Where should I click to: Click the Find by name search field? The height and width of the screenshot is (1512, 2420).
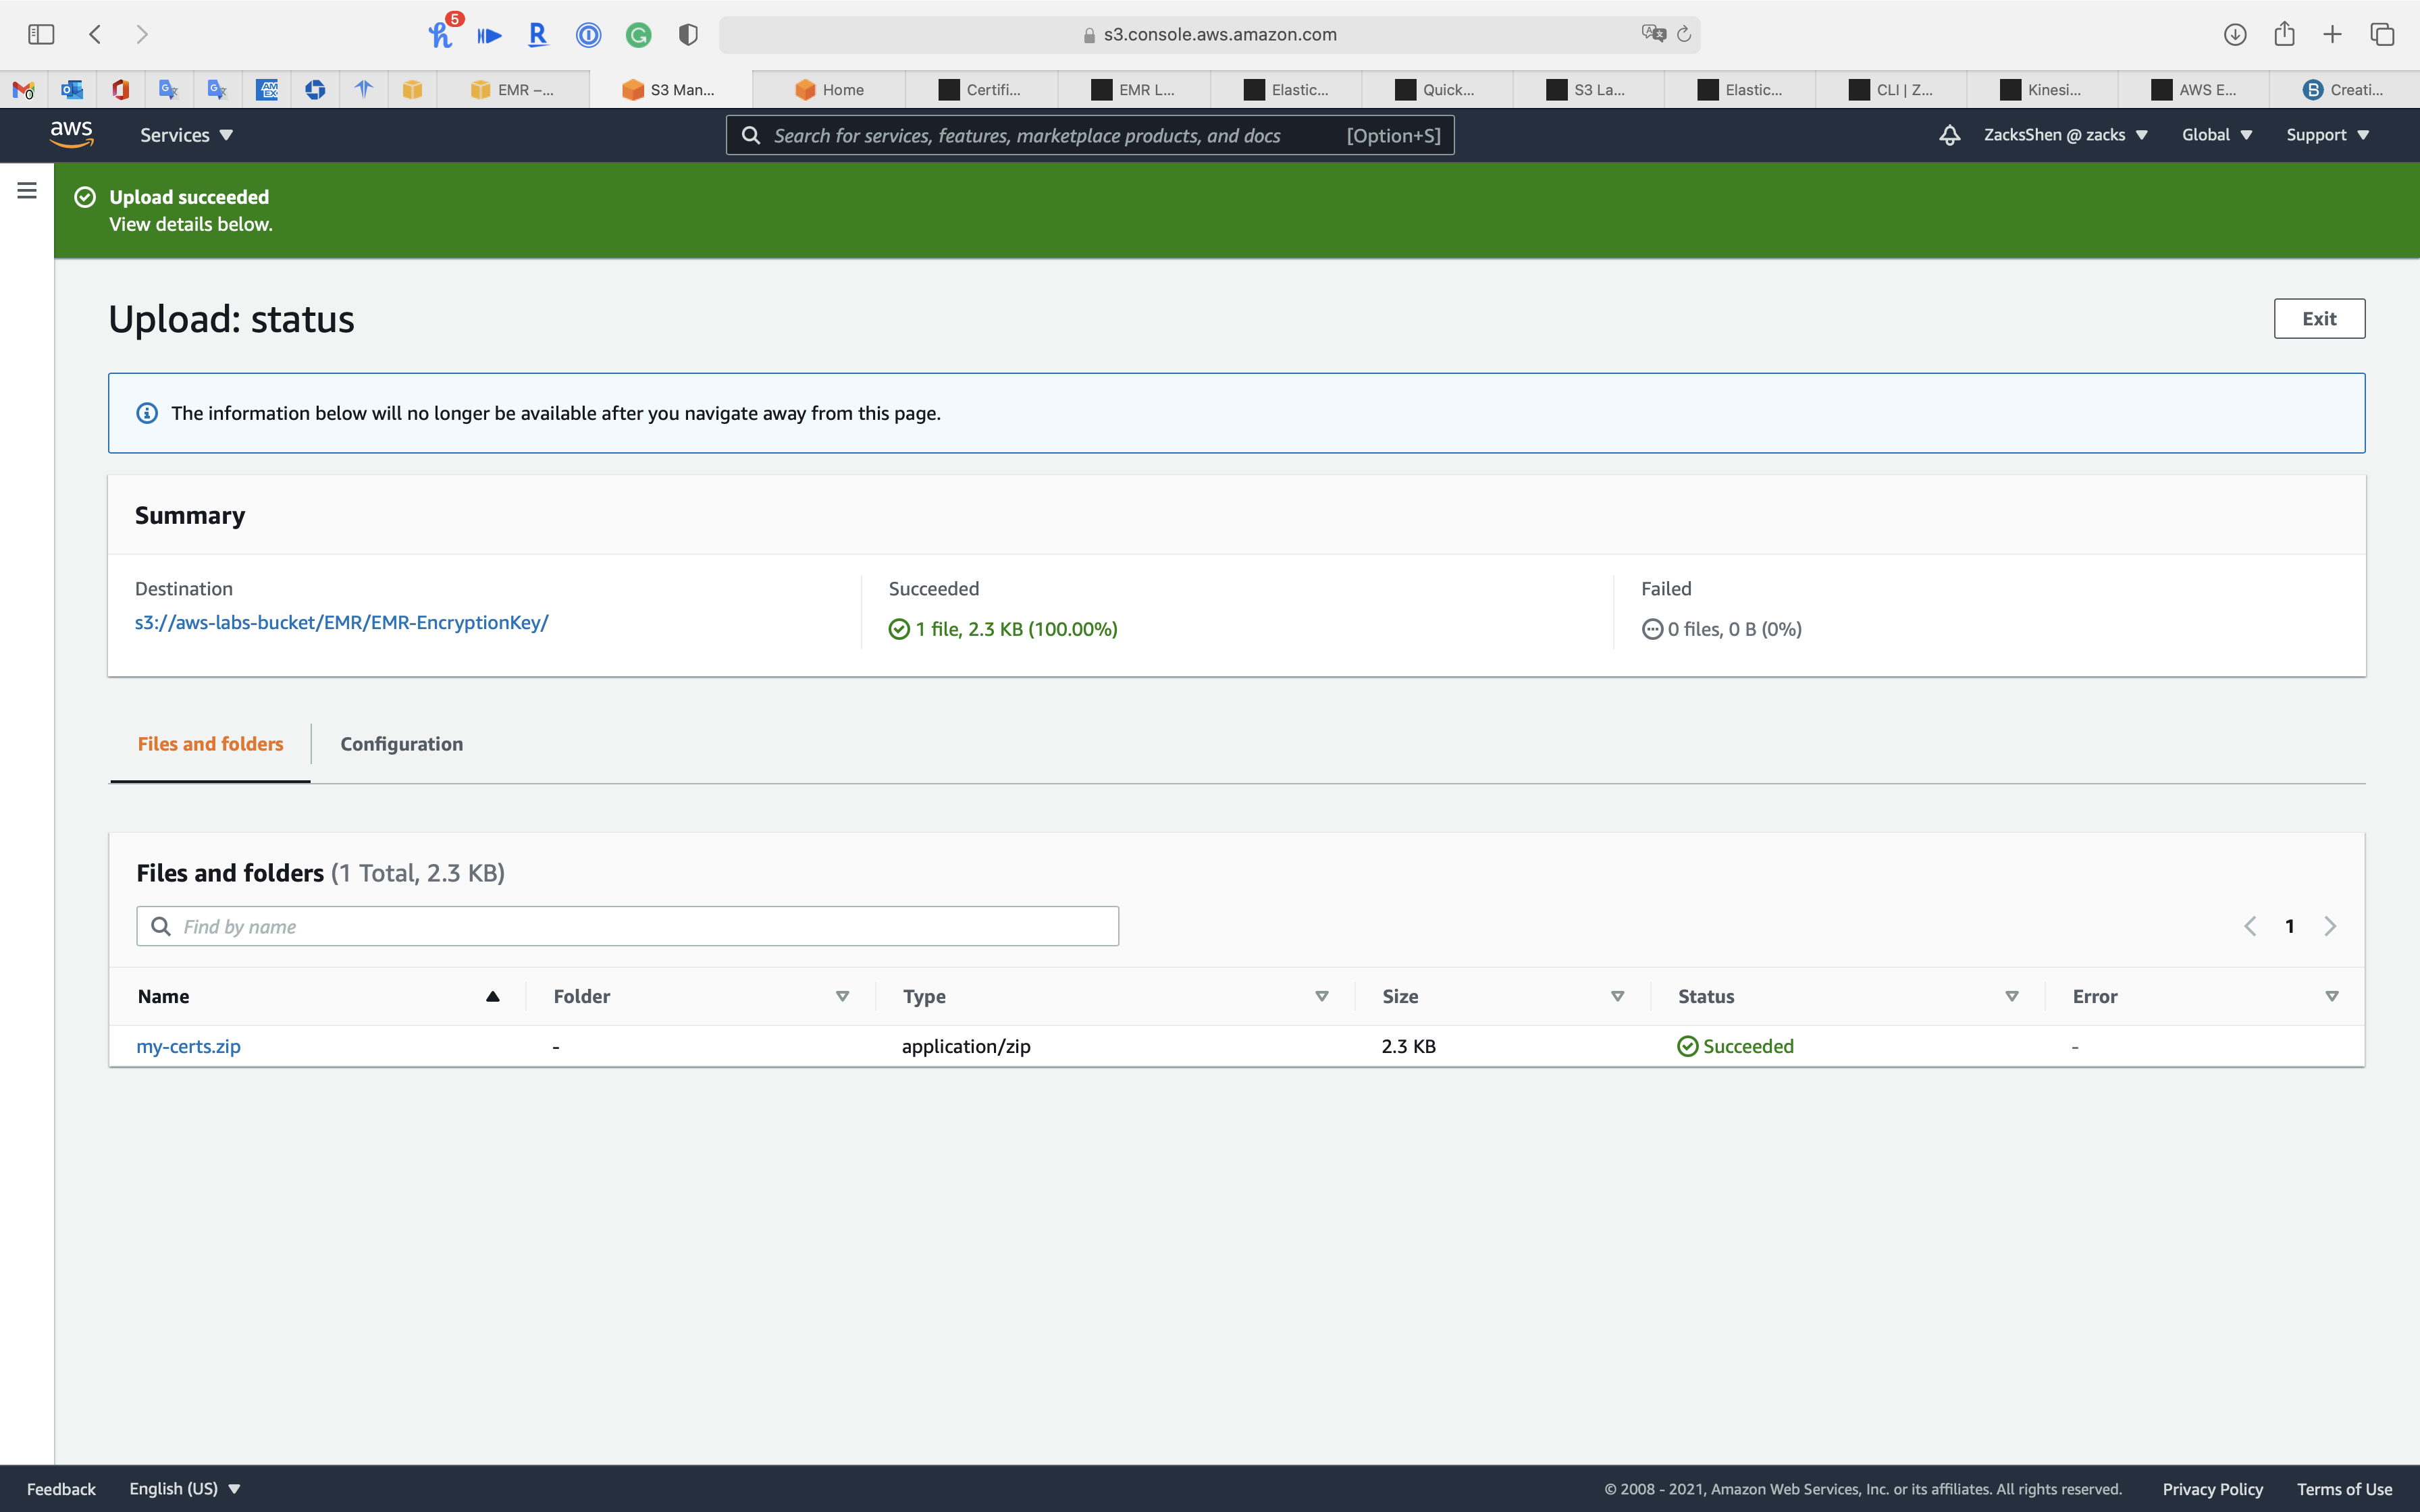point(640,926)
